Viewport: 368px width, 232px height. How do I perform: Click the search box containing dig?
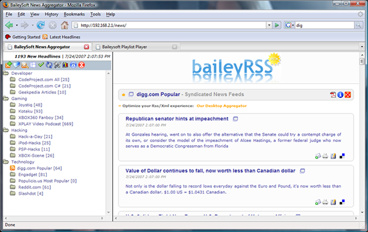324,25
